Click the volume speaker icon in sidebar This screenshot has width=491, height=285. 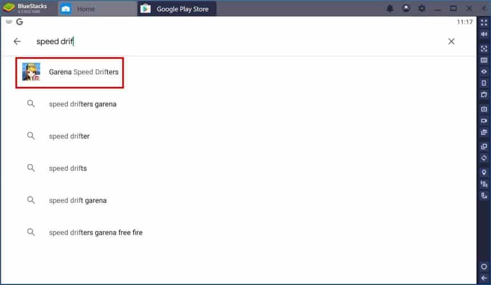[x=484, y=34]
